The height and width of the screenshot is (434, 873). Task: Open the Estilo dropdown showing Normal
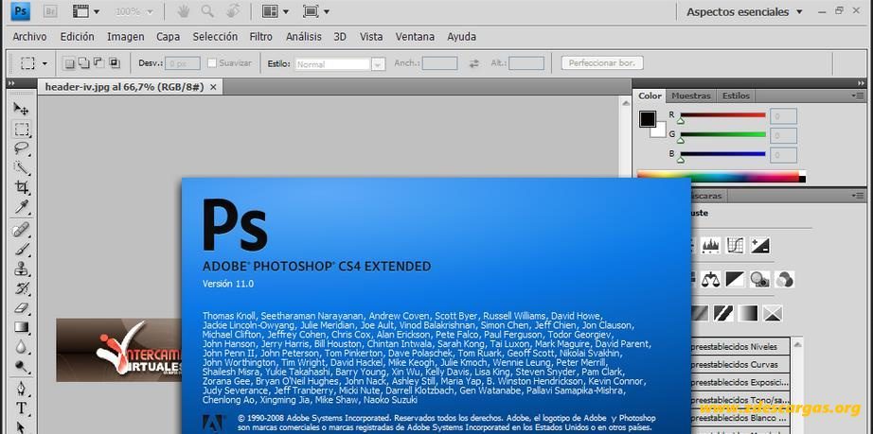click(340, 64)
